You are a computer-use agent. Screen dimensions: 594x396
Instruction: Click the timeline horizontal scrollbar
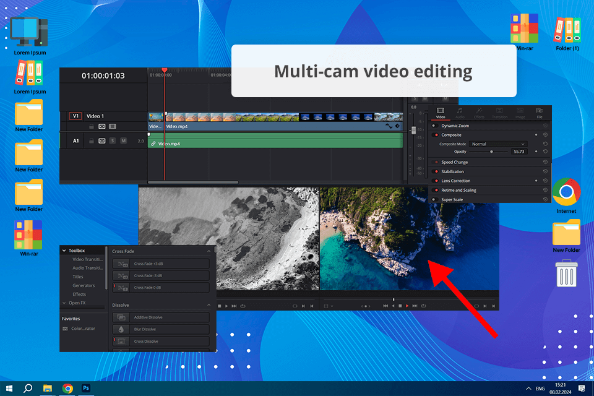pos(193,183)
